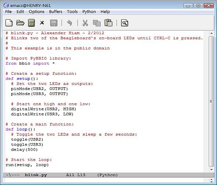Click comment '# Set the two LEDs as outputs:'
Image resolution: width=217 pixels, height=185 pixels.
[x=52, y=84]
